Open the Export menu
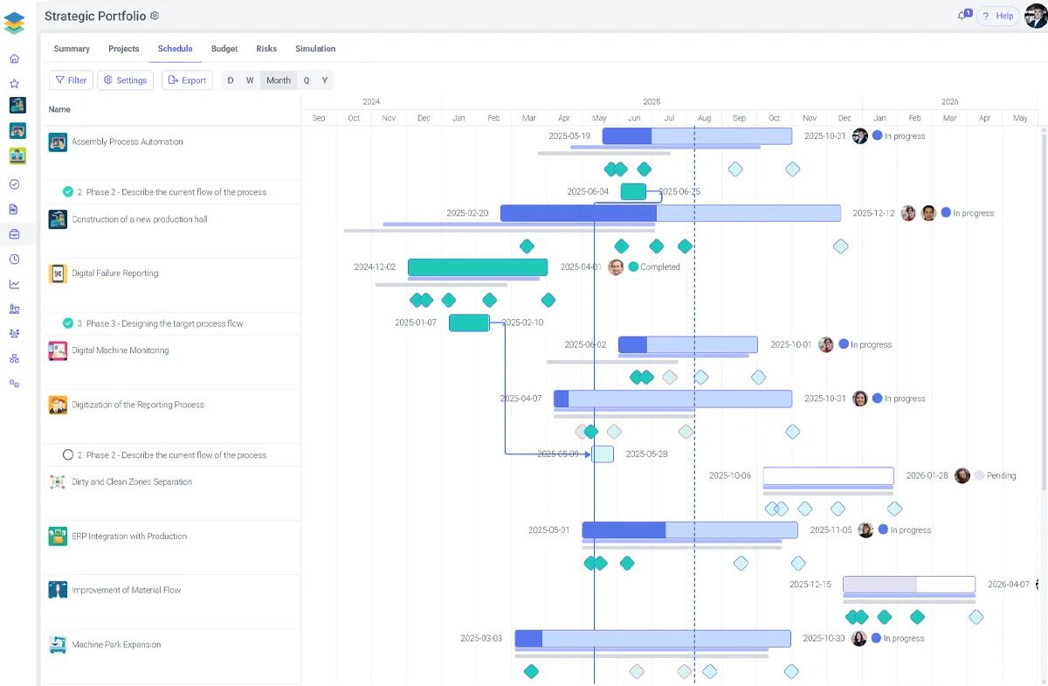Image resolution: width=1048 pixels, height=686 pixels. (x=187, y=80)
